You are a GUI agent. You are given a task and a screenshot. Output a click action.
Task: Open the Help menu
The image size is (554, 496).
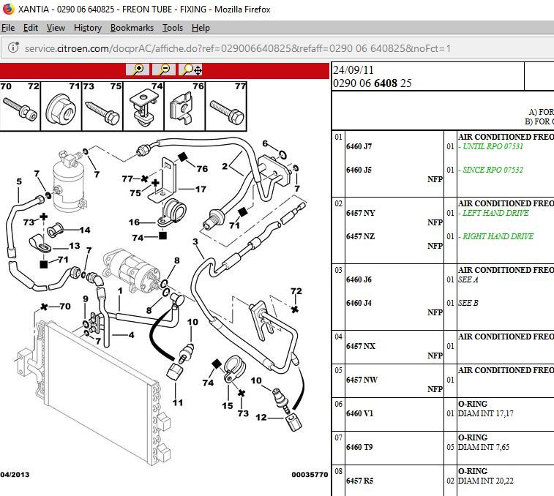click(x=201, y=28)
